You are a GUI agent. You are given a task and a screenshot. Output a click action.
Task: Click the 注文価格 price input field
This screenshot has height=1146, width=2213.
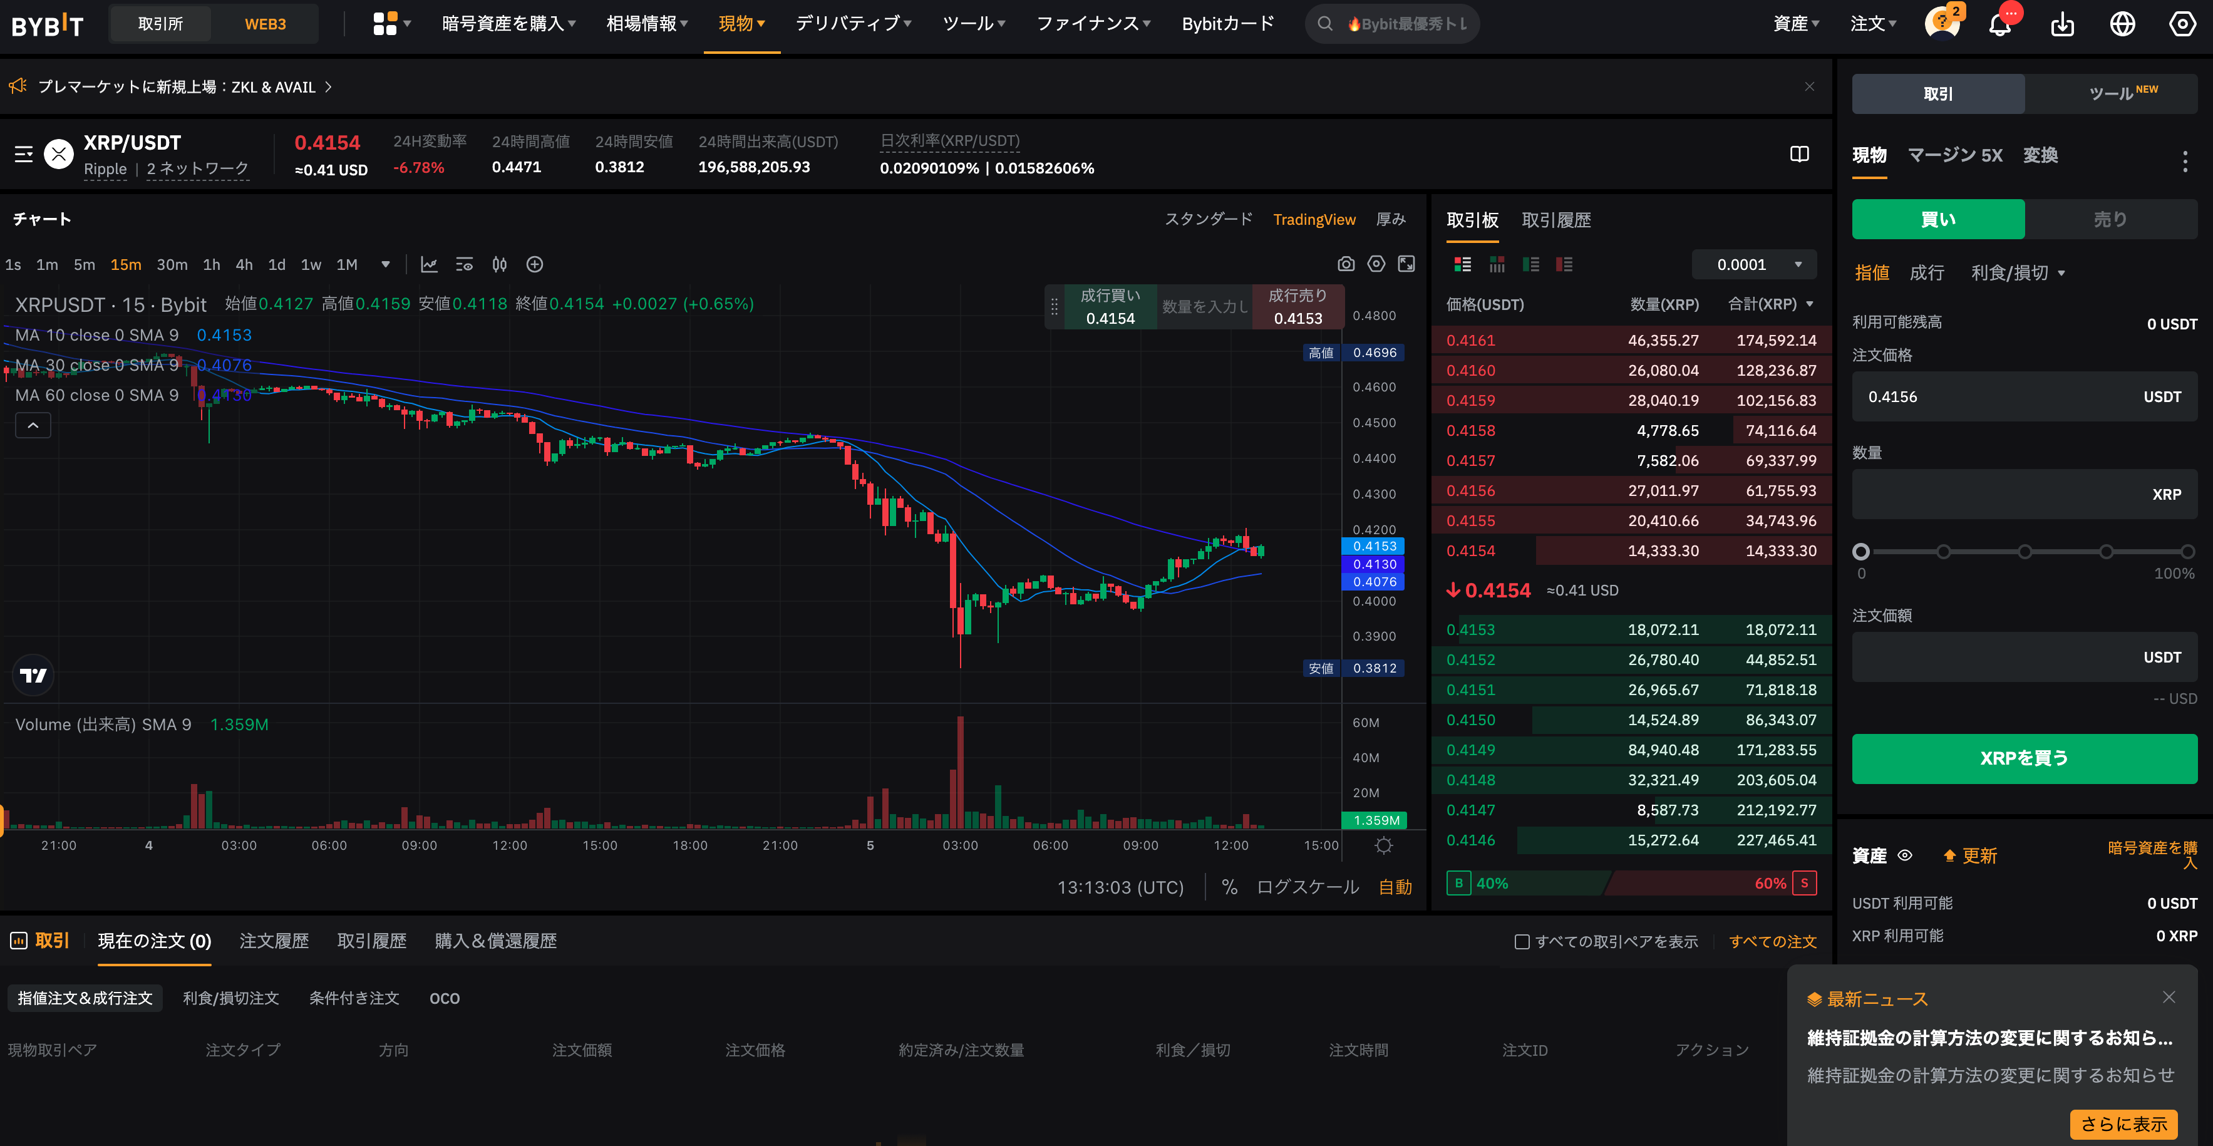click(1993, 397)
